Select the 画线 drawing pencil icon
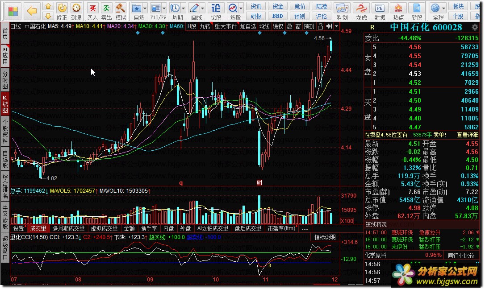485x289 pixels. [x=194, y=8]
